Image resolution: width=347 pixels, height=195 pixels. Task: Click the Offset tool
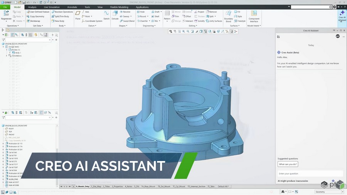(187, 16)
